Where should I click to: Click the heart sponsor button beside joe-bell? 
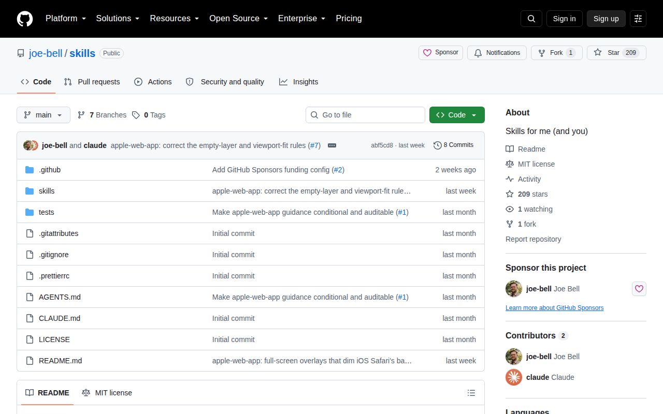point(639,289)
